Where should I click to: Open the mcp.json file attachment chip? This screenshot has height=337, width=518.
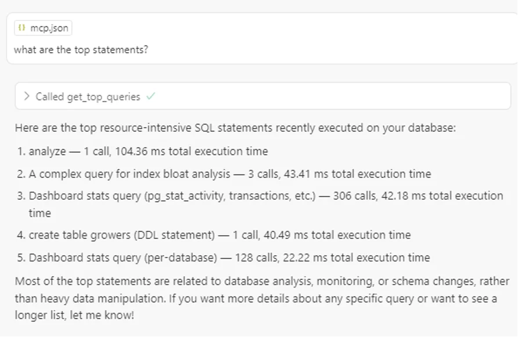click(x=43, y=28)
